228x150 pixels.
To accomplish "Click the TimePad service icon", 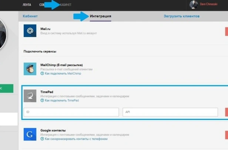I will [x=30, y=96].
